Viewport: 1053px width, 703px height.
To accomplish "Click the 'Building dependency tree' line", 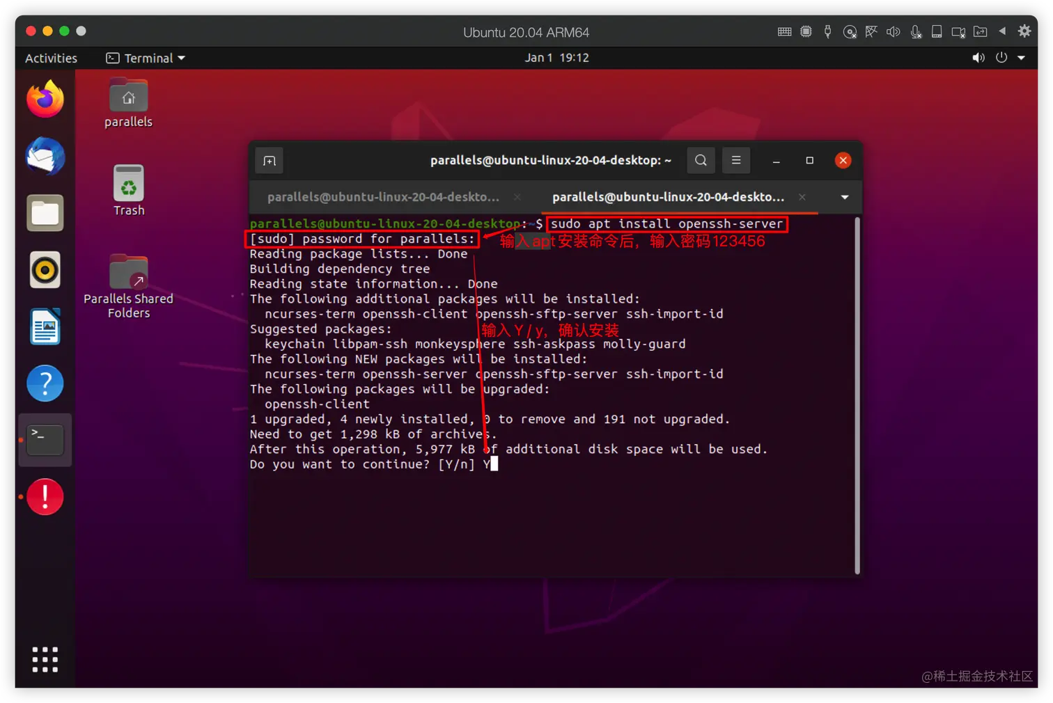I will [x=340, y=269].
